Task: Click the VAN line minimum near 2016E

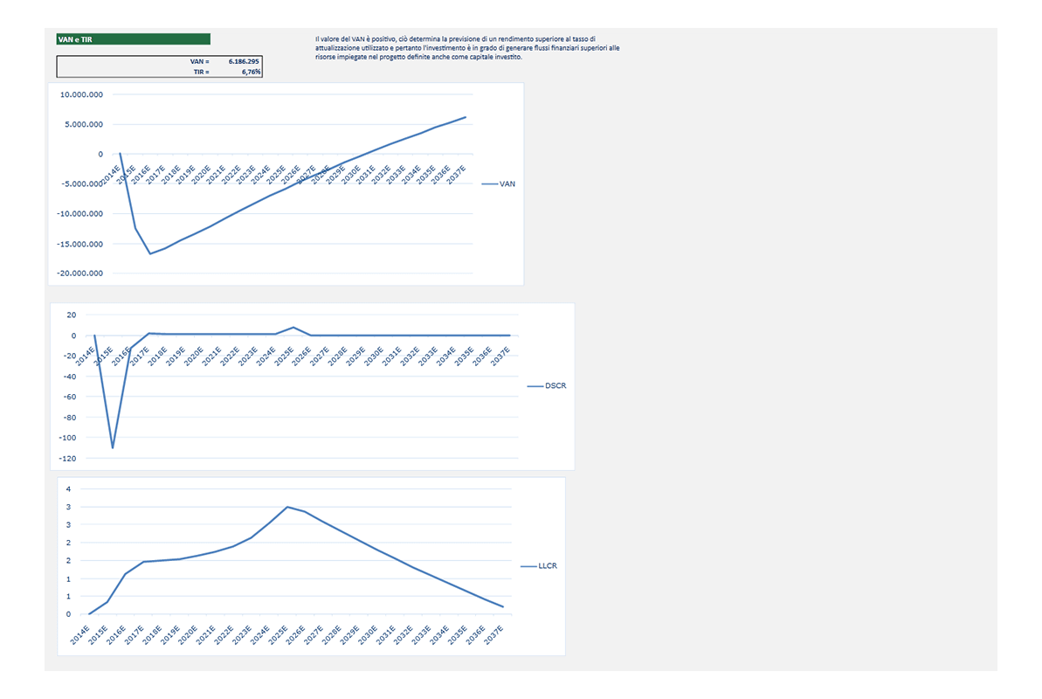Action: coord(150,253)
